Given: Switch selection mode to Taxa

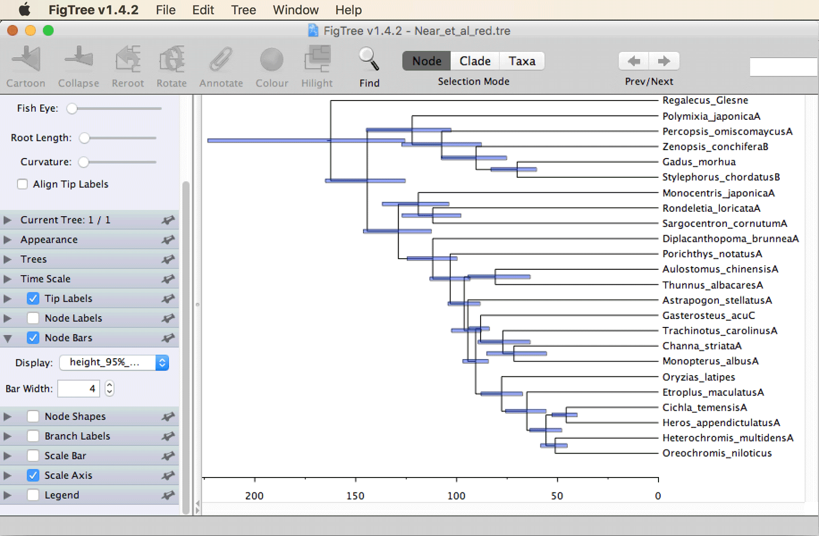Looking at the screenshot, I should coord(522,61).
